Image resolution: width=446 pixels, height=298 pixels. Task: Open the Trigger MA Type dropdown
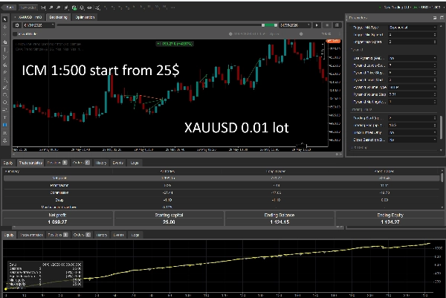[x=412, y=27]
